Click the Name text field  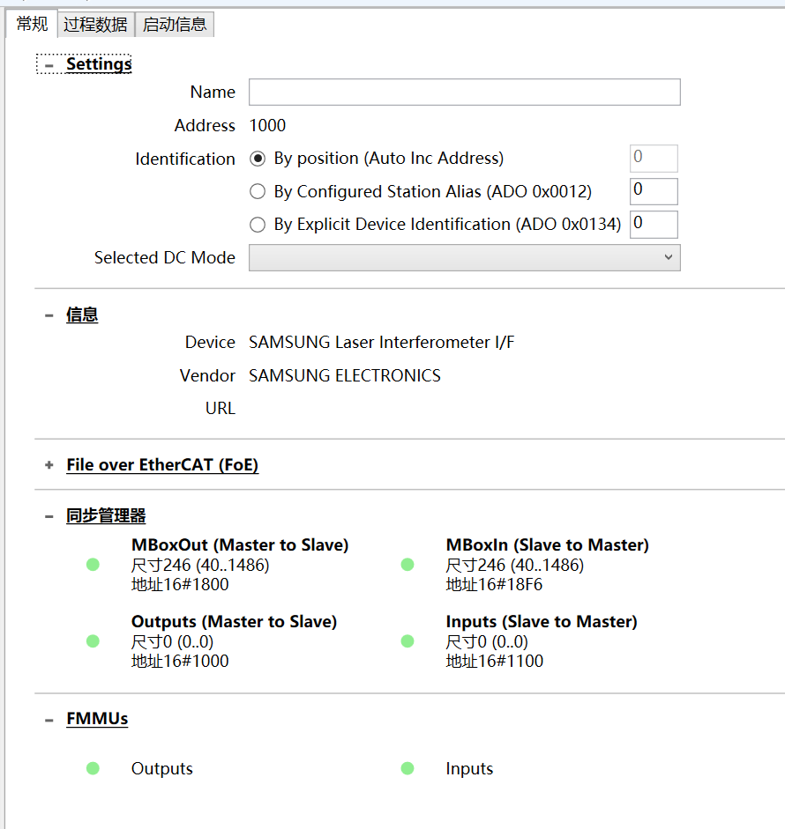(464, 93)
